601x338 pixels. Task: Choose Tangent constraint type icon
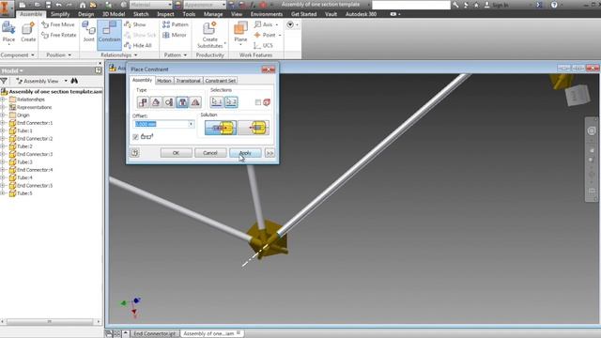pos(169,102)
